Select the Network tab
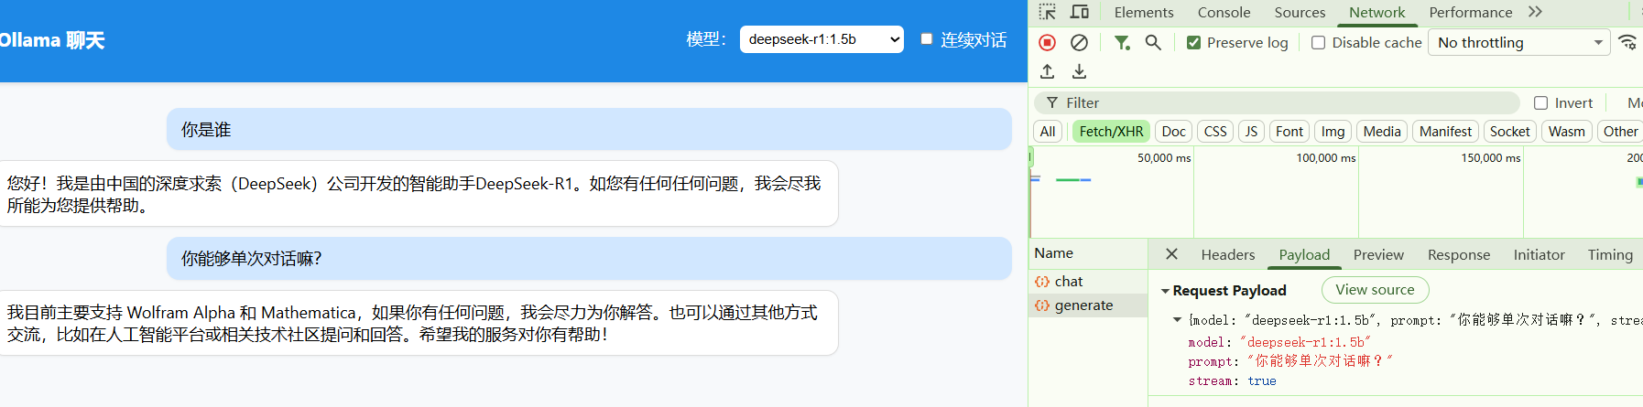The height and width of the screenshot is (407, 1643). (x=1376, y=12)
